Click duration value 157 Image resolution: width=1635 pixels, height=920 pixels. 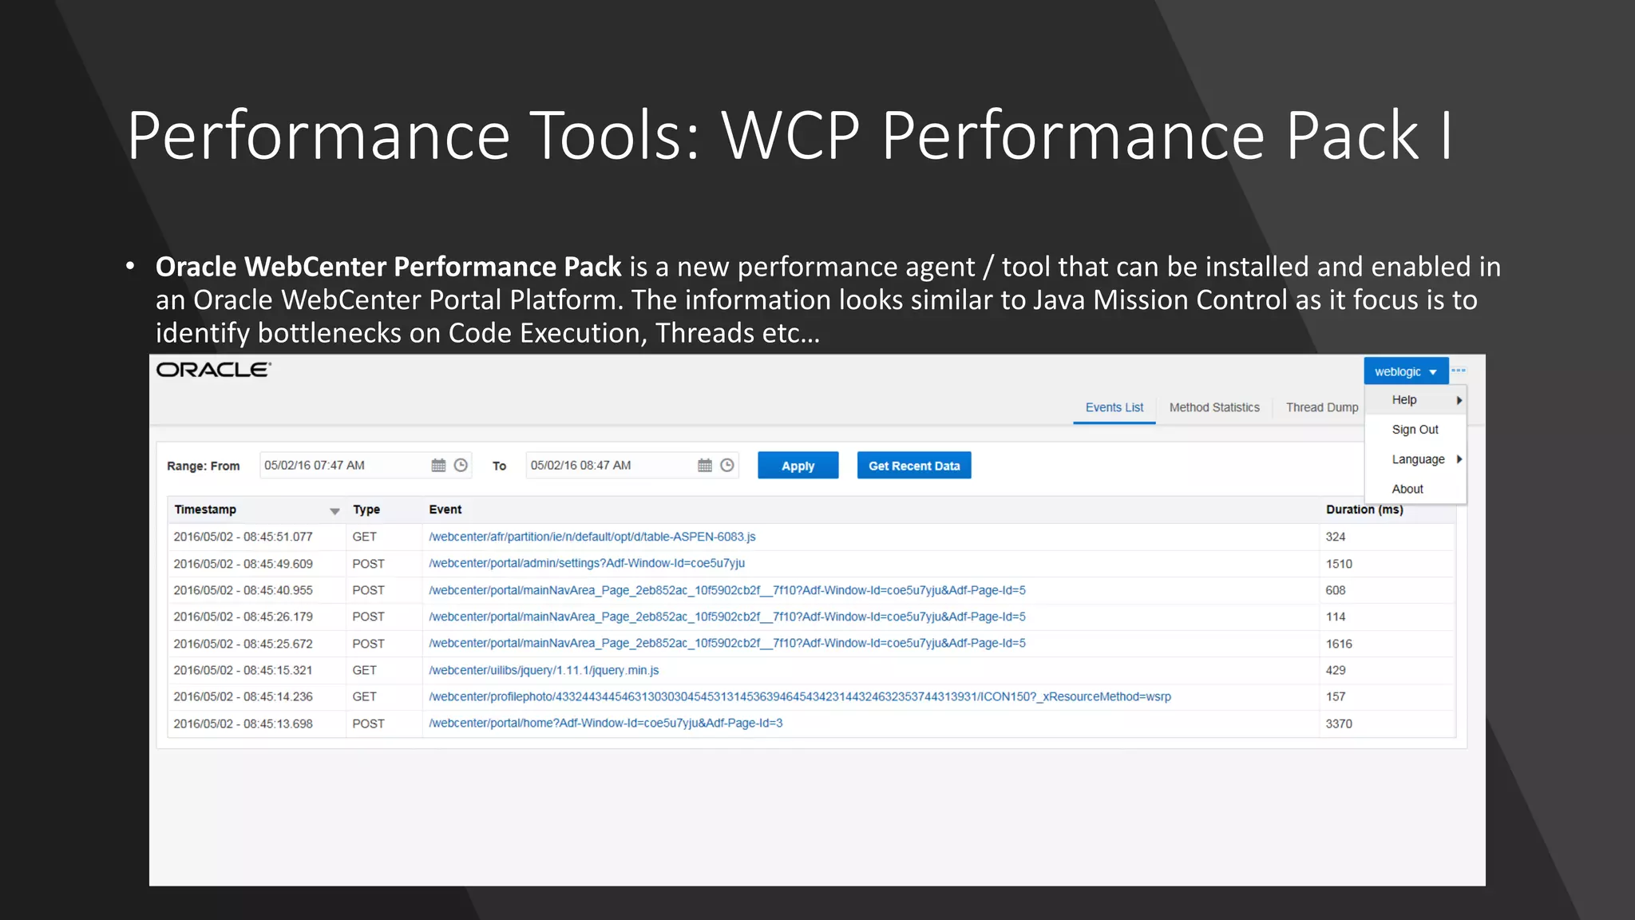(1336, 696)
